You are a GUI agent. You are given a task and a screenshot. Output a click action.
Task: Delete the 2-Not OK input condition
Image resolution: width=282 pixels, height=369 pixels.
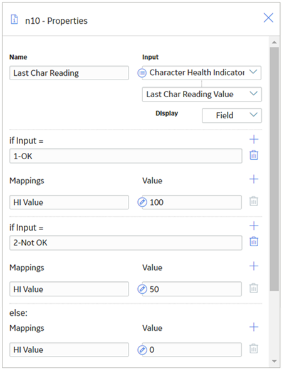[254, 242]
